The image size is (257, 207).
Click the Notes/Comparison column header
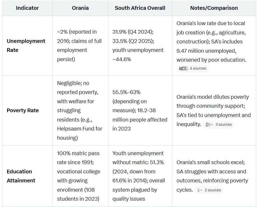point(214,8)
